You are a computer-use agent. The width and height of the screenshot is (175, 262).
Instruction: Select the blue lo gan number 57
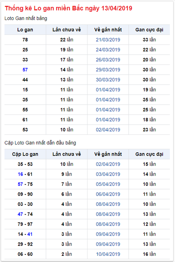[x=25, y=70]
